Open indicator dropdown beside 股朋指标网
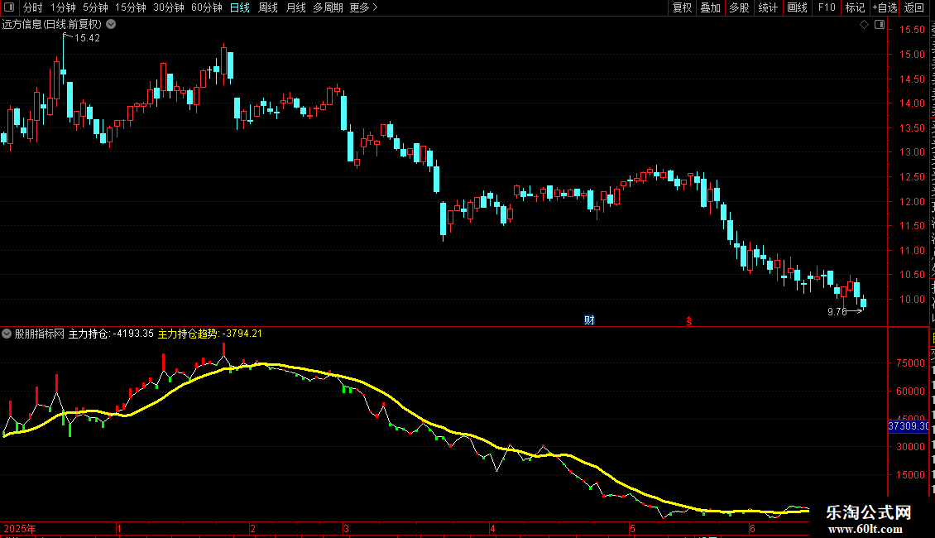935x538 pixels. click(7, 334)
